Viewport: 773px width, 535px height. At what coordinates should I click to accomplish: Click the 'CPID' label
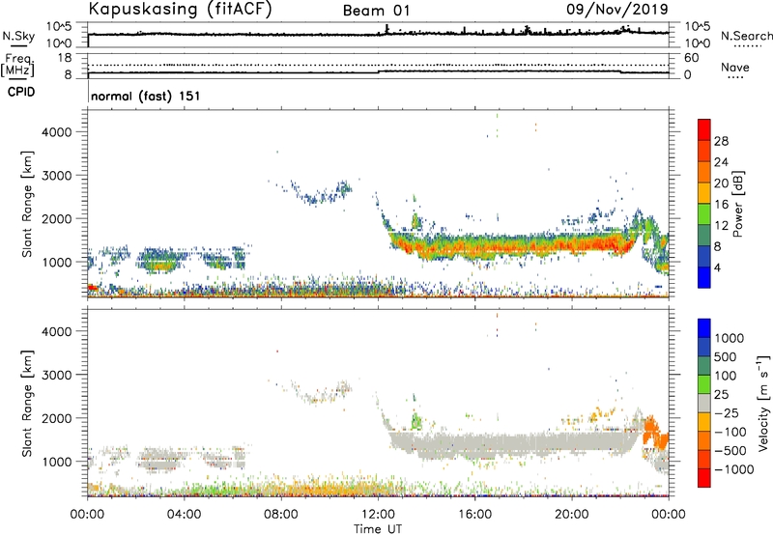coord(21,92)
